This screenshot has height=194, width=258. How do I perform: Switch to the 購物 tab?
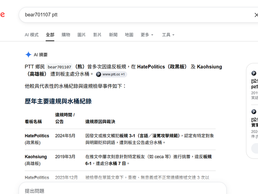coord(66,35)
